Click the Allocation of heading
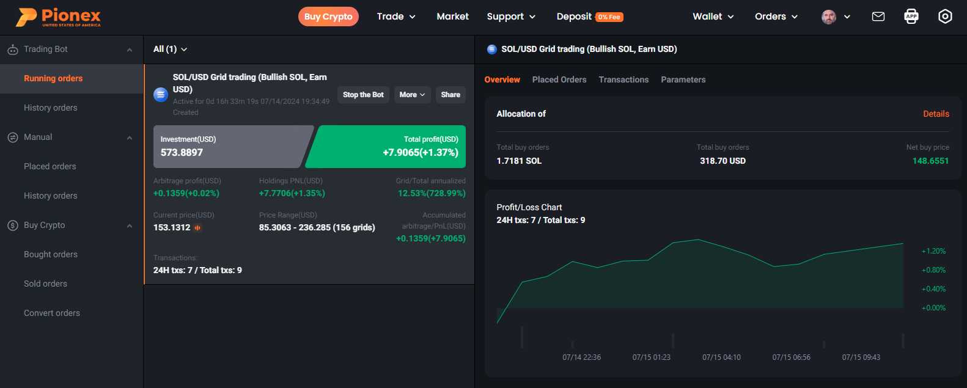The width and height of the screenshot is (967, 388). point(521,114)
